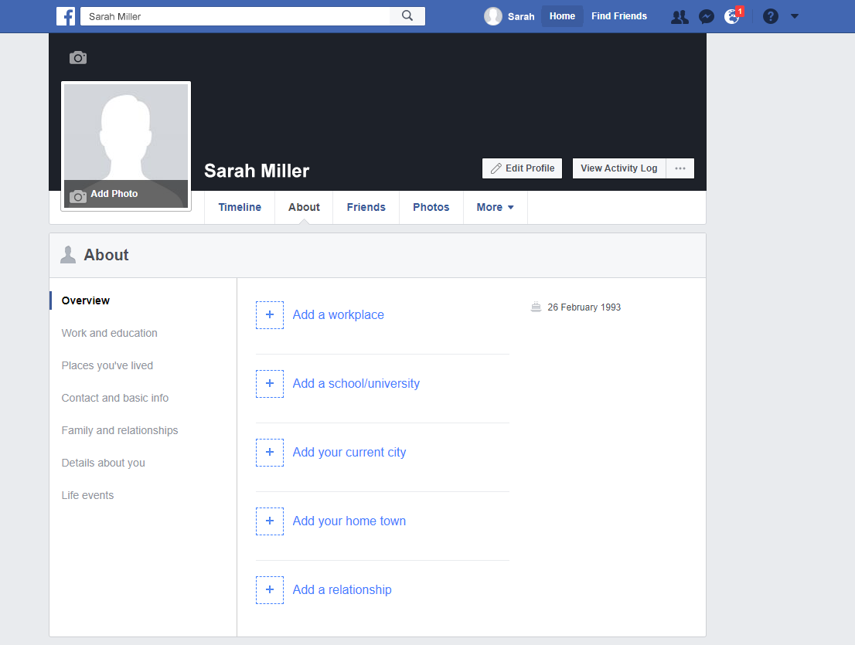
Task: Open Messenger messages icon
Action: (707, 16)
